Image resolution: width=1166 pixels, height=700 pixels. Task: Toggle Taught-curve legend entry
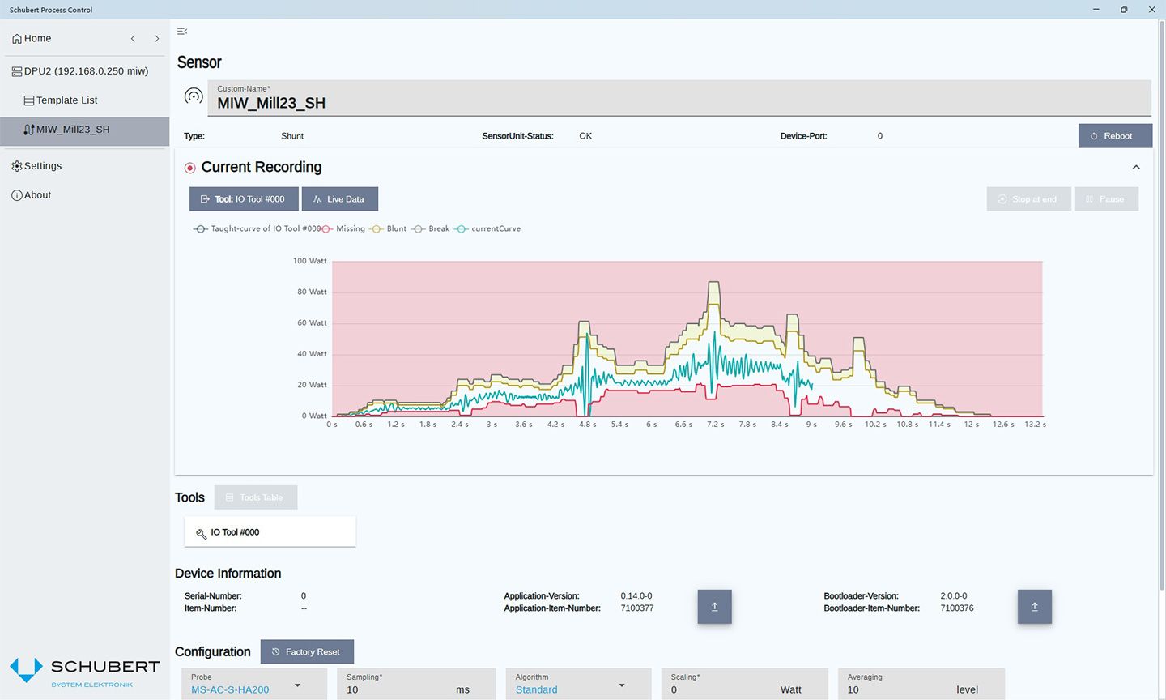coord(257,229)
